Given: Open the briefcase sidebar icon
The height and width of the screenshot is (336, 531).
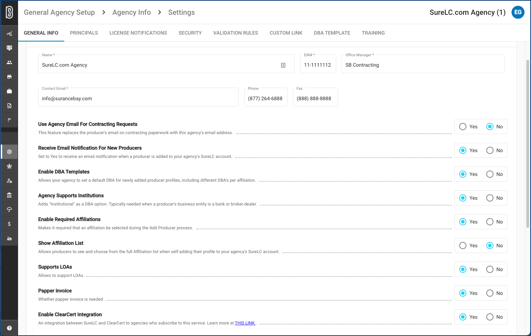Looking at the screenshot, I should click(x=9, y=91).
